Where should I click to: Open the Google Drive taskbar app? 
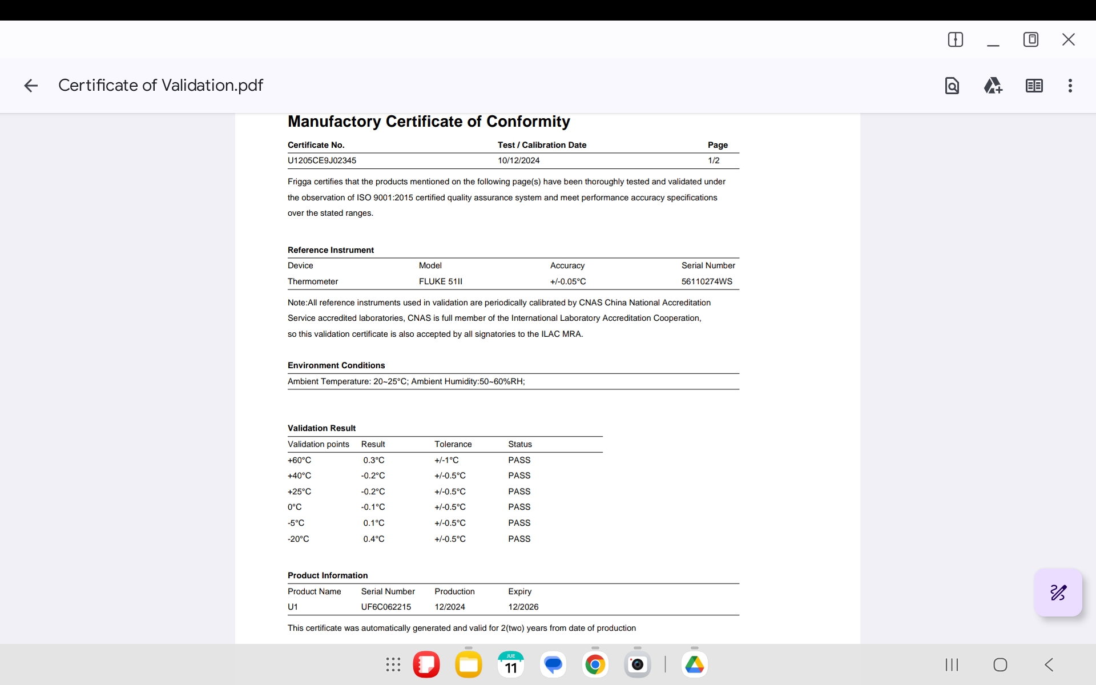pos(694,664)
